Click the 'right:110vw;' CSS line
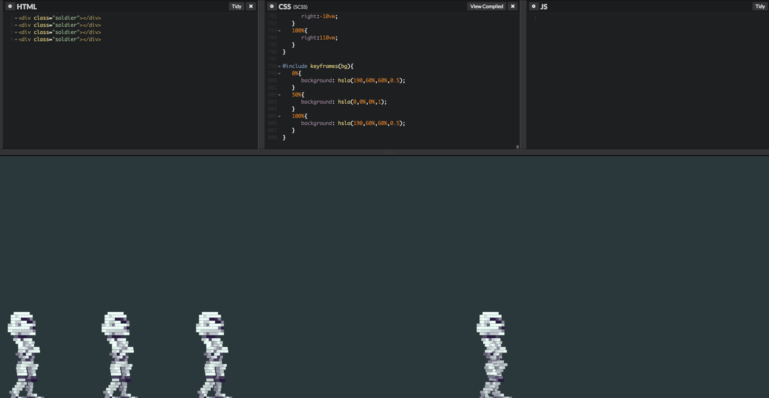 319,38
